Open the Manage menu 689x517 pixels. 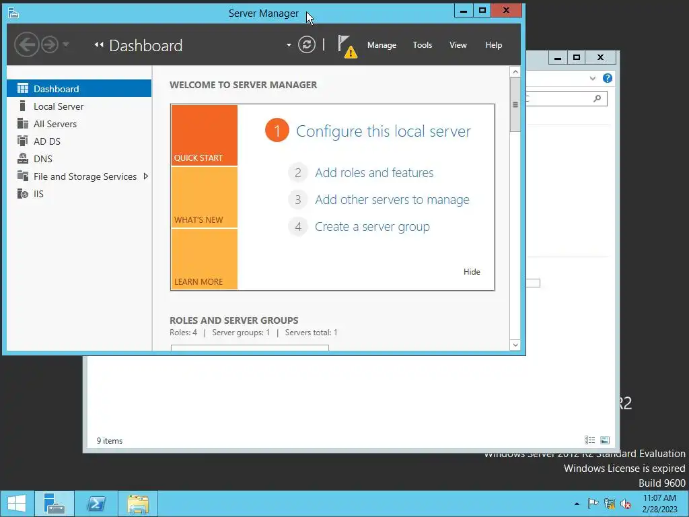[382, 45]
